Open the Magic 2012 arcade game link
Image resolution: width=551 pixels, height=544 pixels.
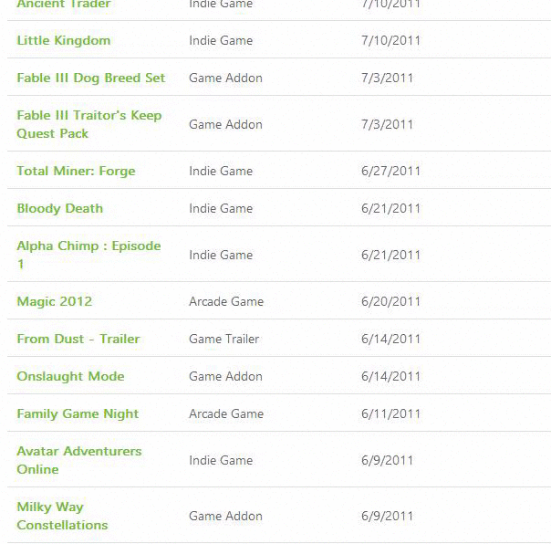(x=55, y=302)
